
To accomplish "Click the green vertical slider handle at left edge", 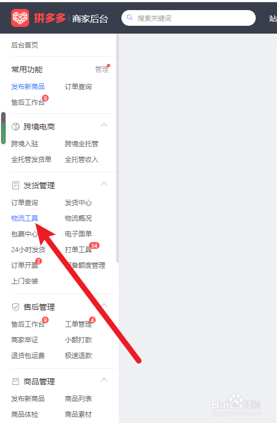I will [3, 128].
